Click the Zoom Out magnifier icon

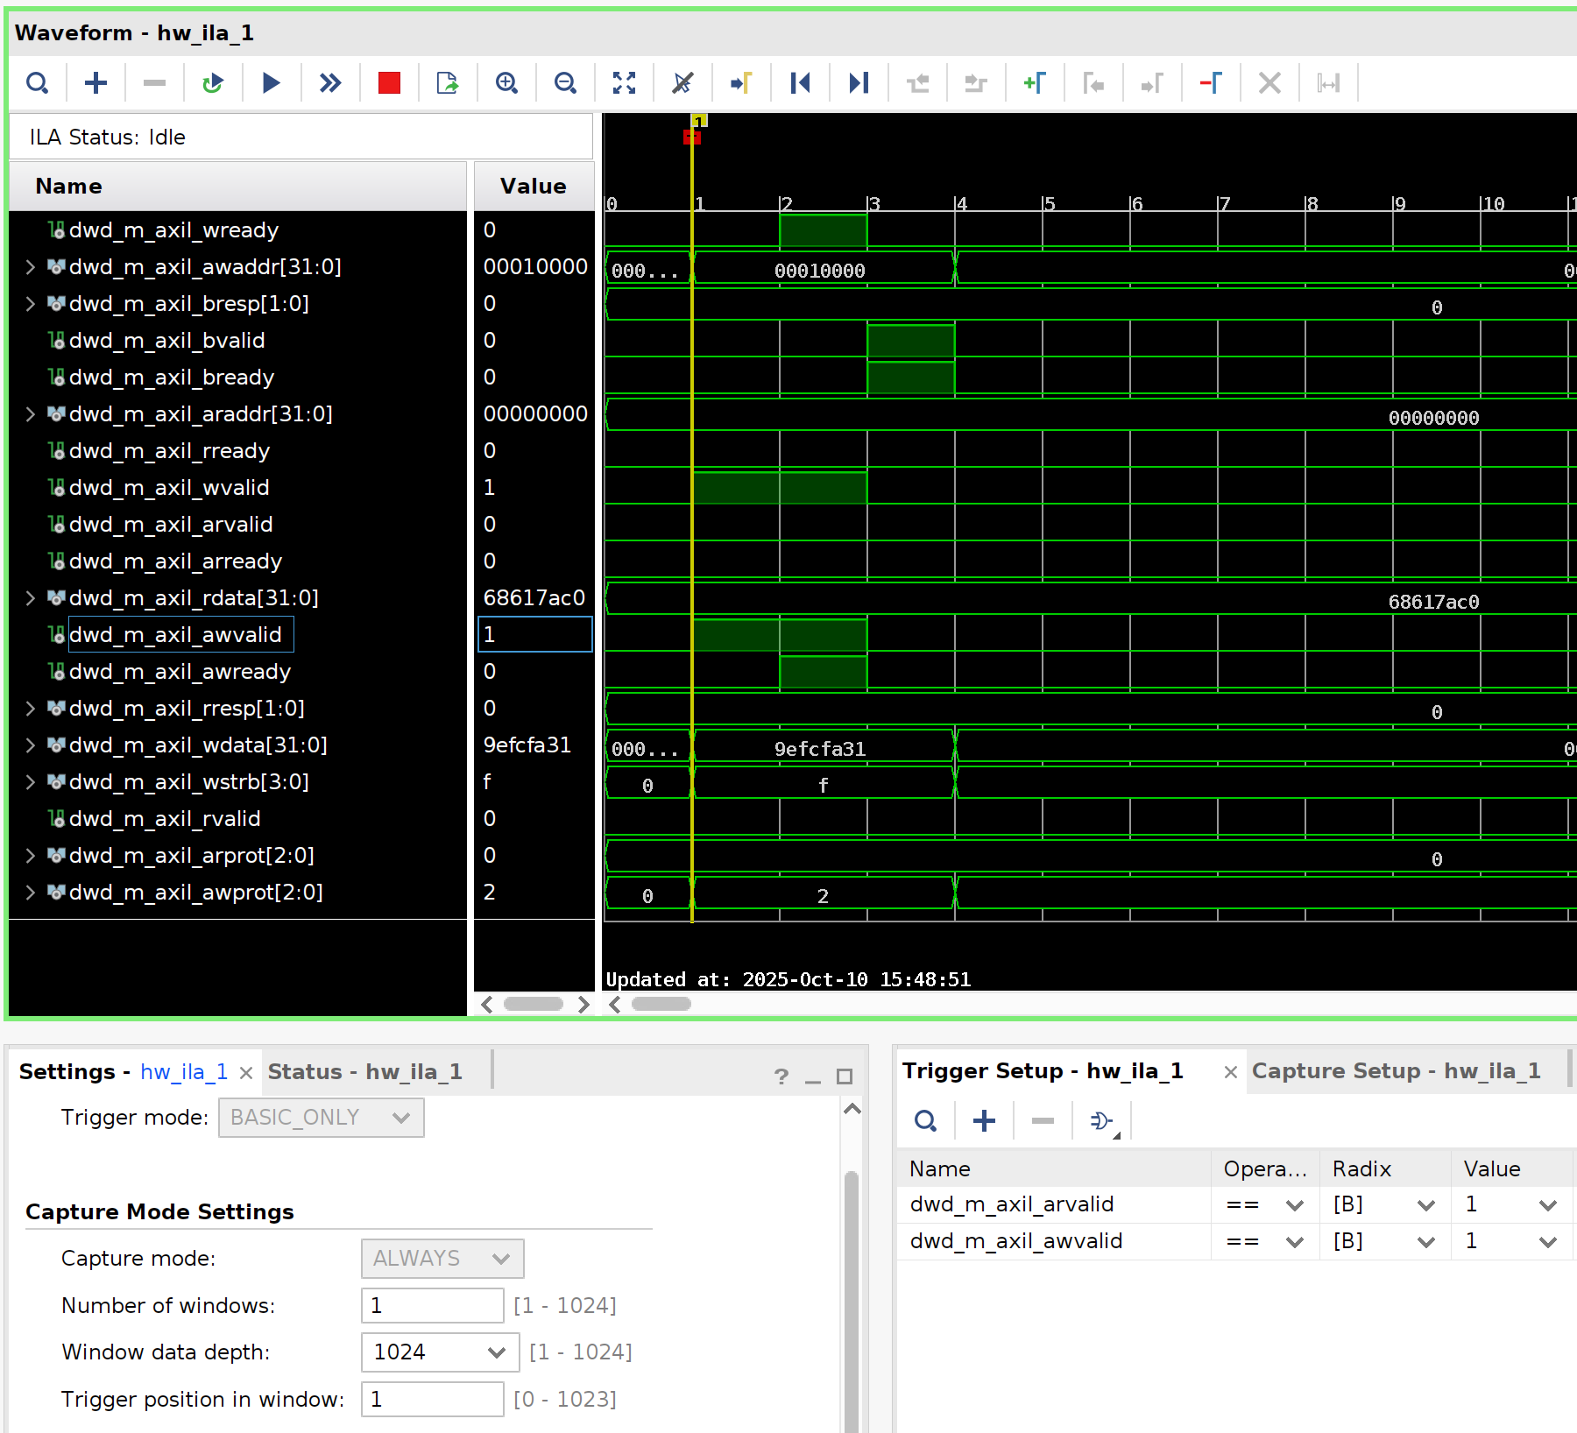click(x=565, y=83)
